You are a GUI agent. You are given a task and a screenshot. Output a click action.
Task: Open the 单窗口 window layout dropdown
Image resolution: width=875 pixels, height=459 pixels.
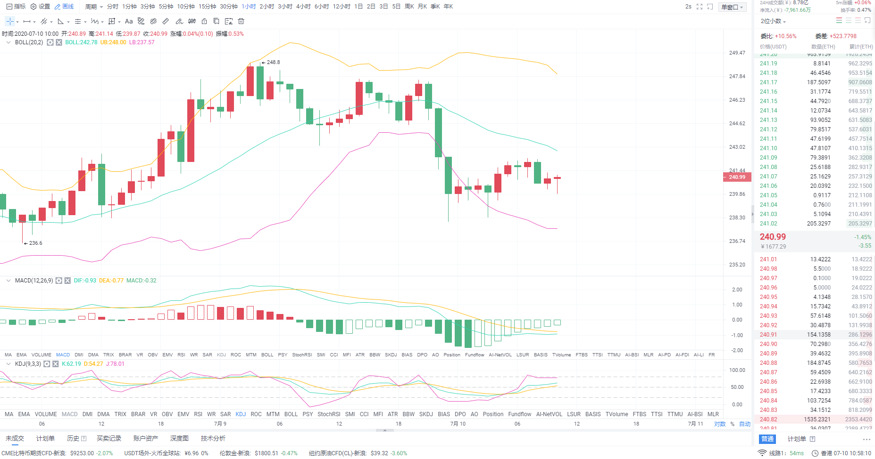732,7
